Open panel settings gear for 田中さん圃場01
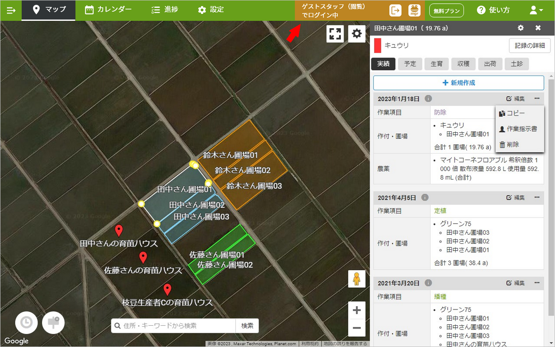The height and width of the screenshot is (347, 555). (521, 28)
